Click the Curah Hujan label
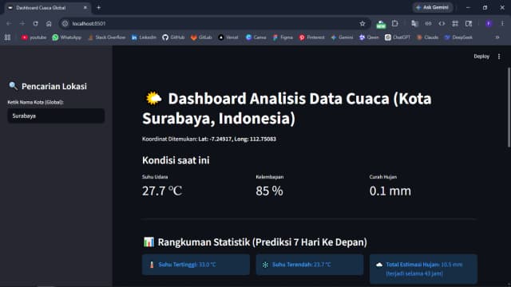Image resolution: width=511 pixels, height=287 pixels. (x=383, y=177)
